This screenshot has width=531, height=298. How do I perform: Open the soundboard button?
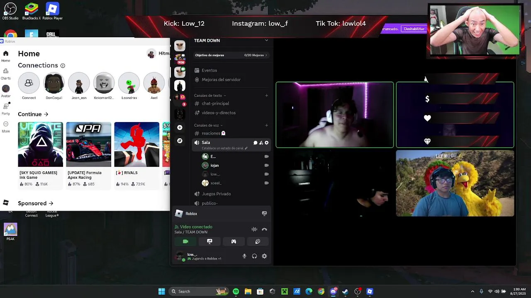258,241
